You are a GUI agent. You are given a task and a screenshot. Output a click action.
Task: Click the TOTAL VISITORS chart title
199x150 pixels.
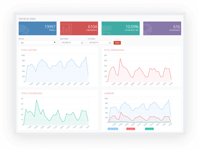(x=29, y=50)
